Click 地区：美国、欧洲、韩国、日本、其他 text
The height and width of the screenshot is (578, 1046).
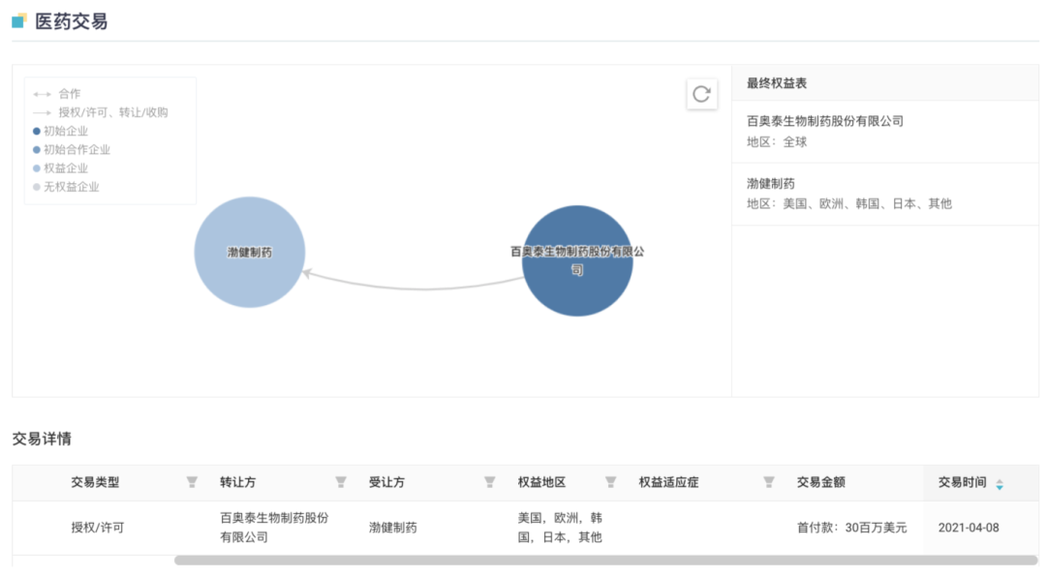click(x=849, y=204)
